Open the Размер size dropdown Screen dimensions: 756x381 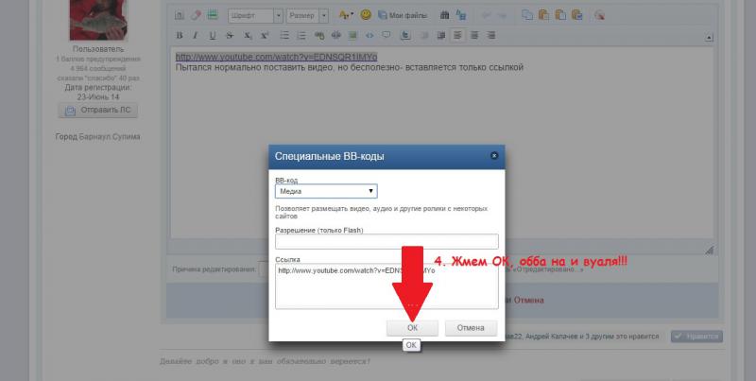coord(307,15)
